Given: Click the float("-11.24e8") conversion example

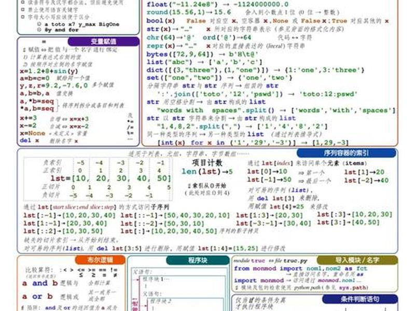Looking at the screenshot, I should click(x=217, y=5).
